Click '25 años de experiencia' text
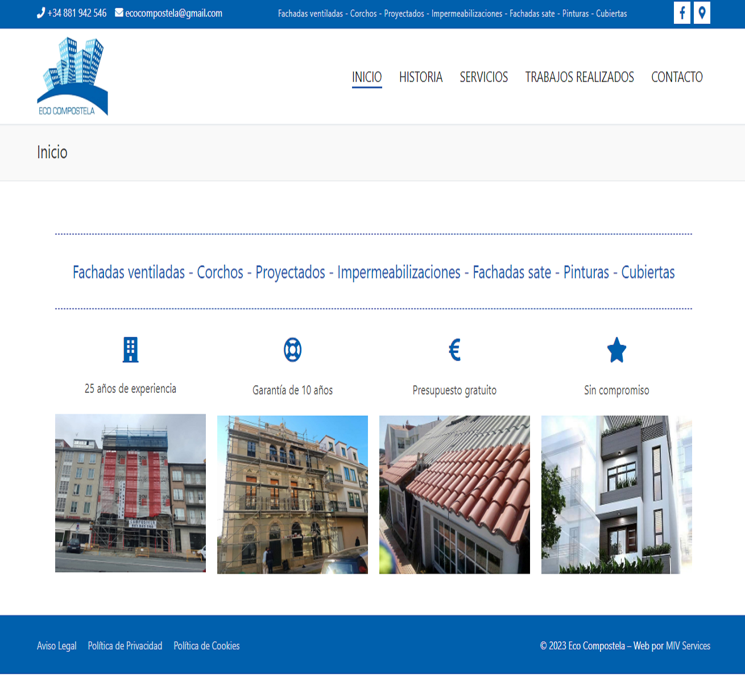Viewport: 745px width, 678px height. coord(130,389)
